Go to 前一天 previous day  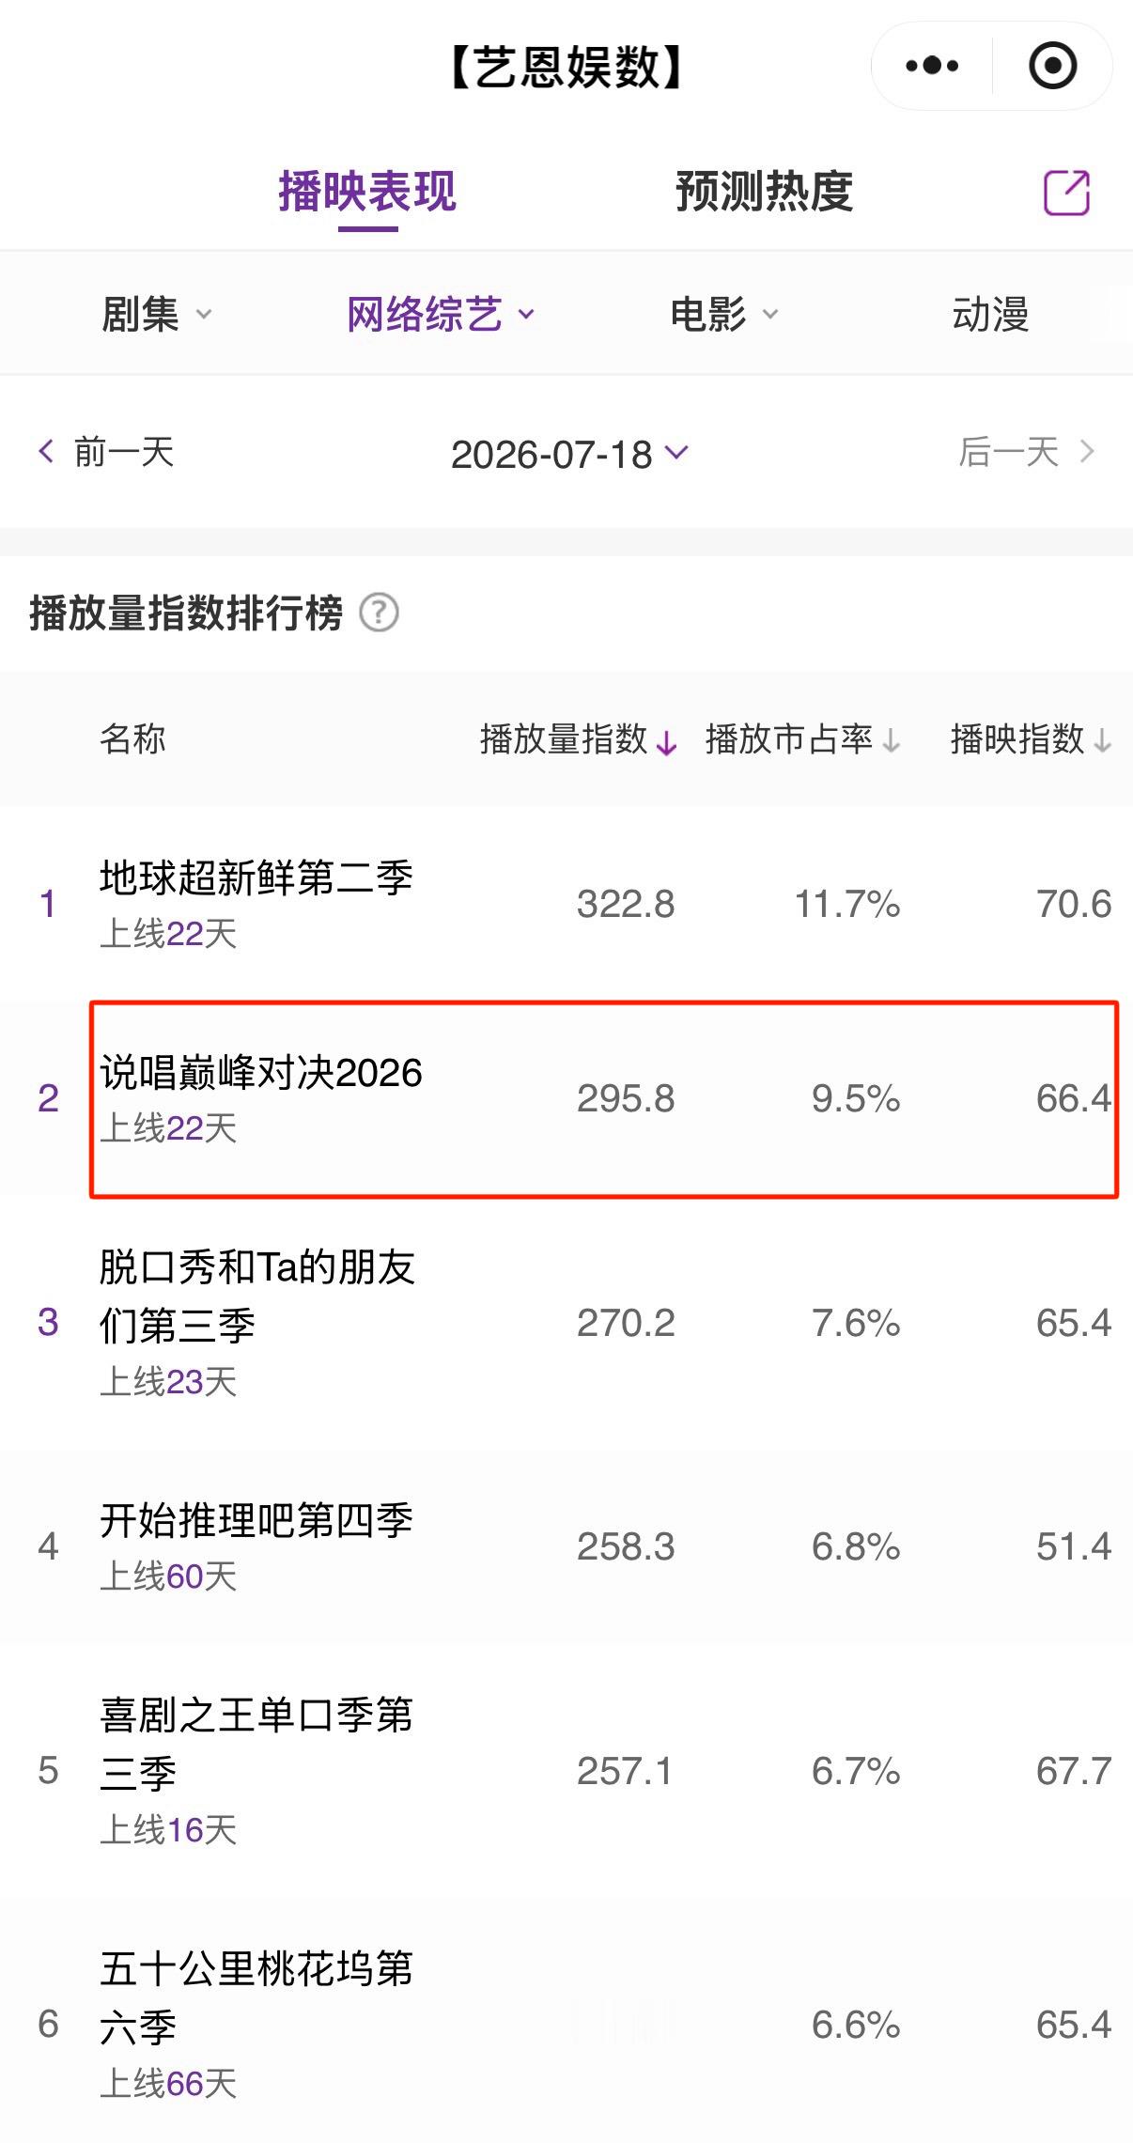tap(124, 452)
